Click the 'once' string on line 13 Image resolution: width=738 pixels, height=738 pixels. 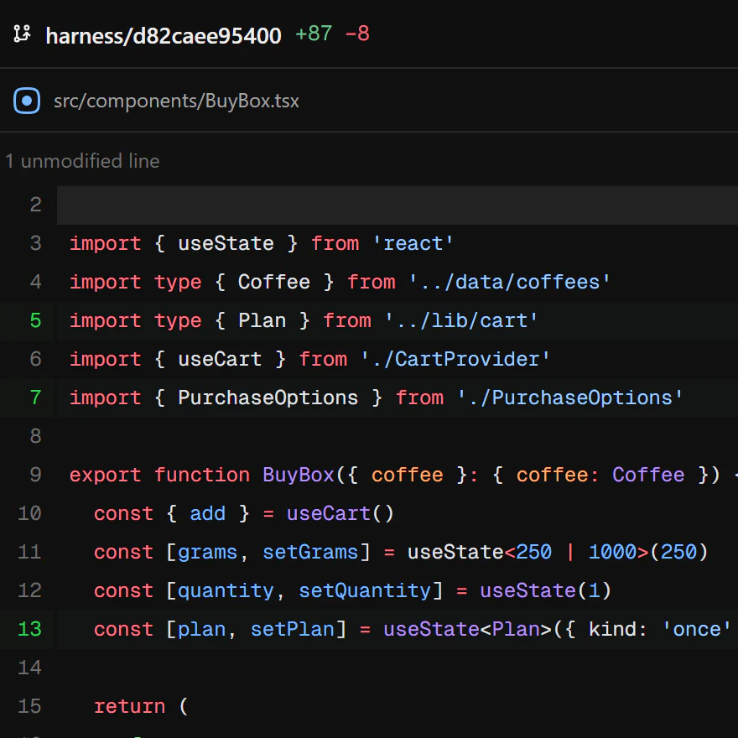(x=697, y=629)
